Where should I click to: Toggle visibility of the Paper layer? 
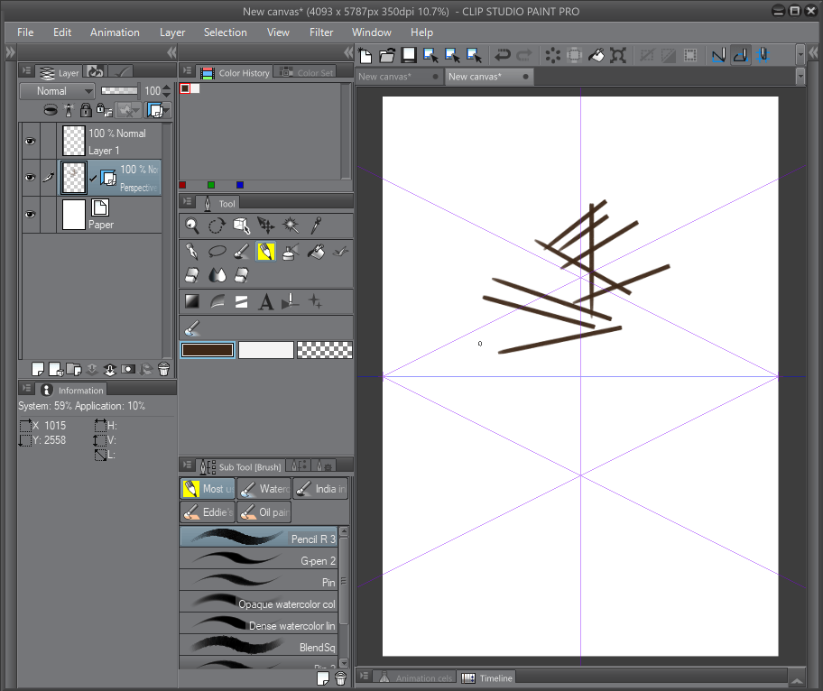31,215
